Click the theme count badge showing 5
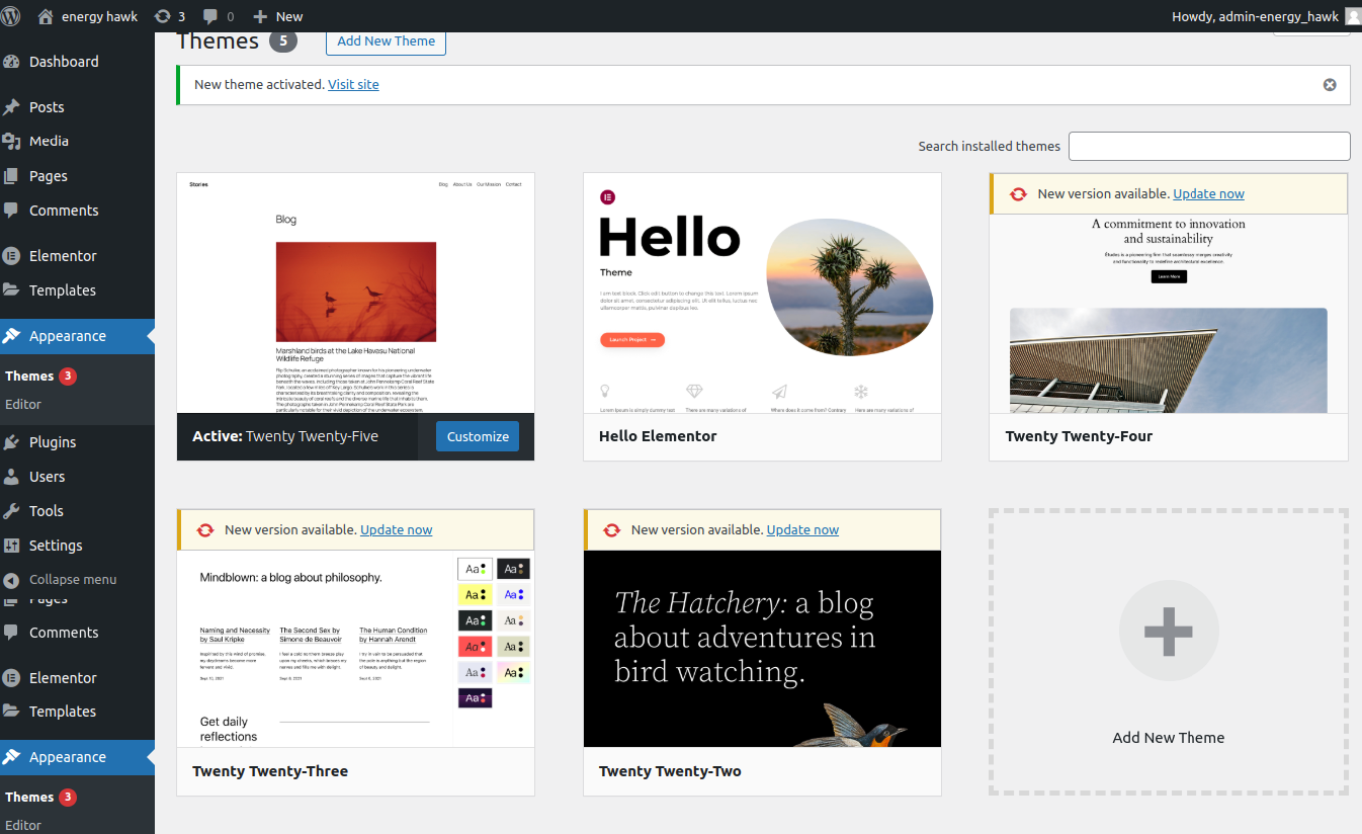Image resolution: width=1362 pixels, height=834 pixels. (283, 41)
